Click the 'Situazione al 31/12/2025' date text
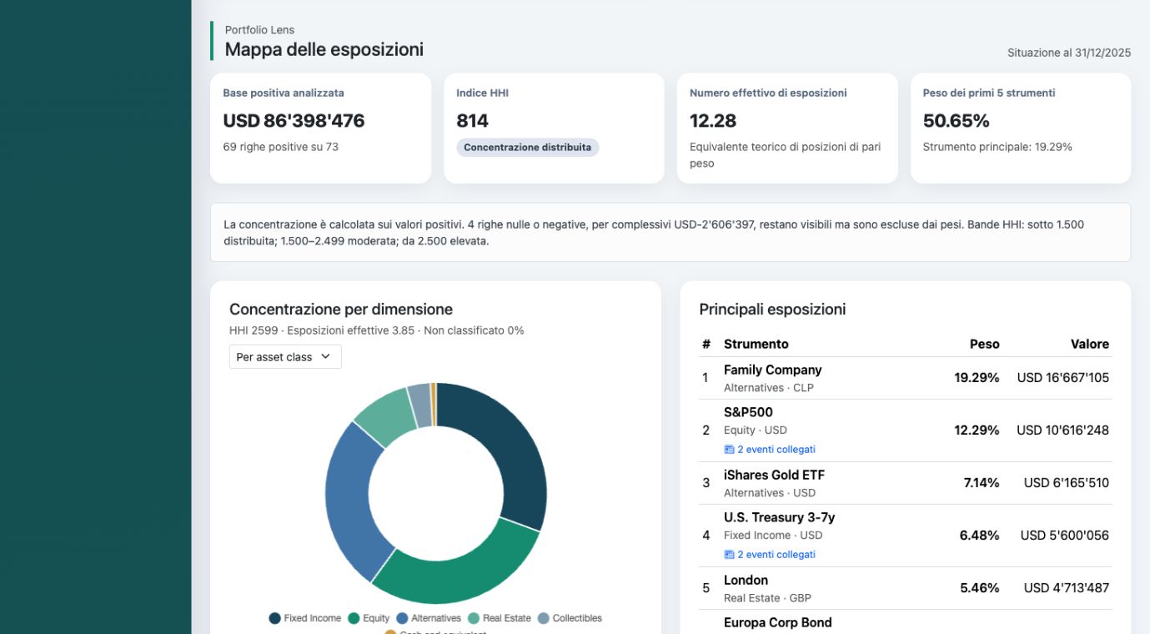 1069,53
